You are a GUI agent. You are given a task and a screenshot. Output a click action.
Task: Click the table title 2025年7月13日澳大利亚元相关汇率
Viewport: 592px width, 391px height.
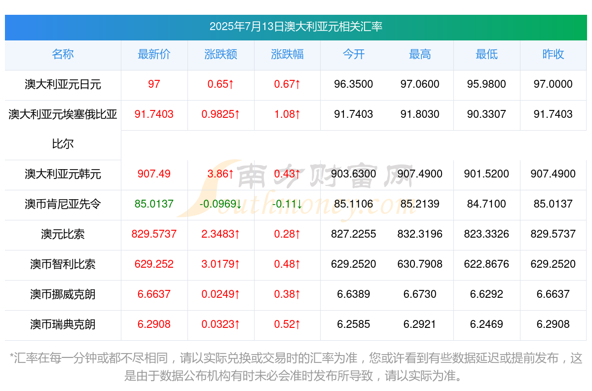pos(296,27)
